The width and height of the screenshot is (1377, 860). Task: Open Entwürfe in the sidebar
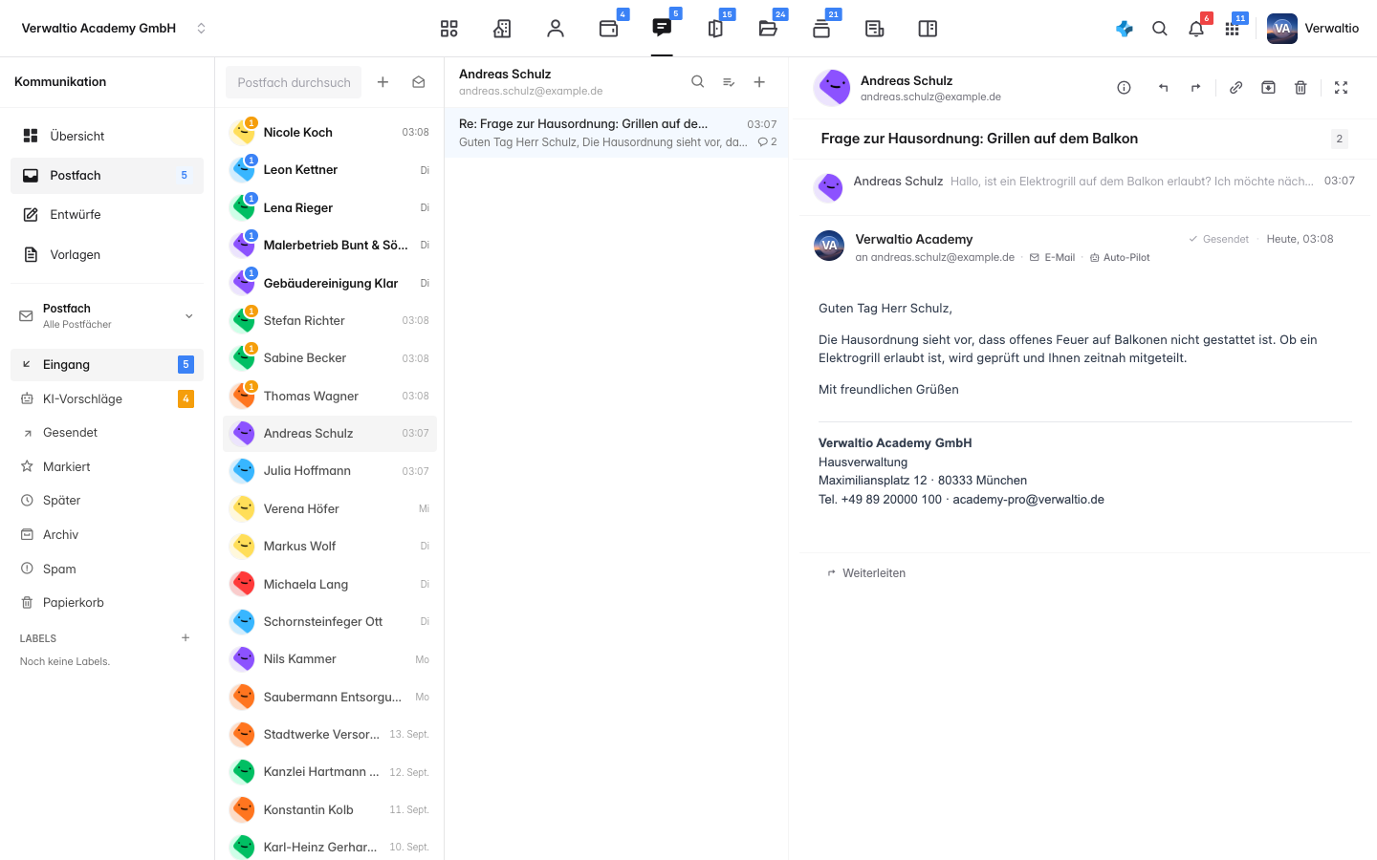pyautogui.click(x=107, y=215)
